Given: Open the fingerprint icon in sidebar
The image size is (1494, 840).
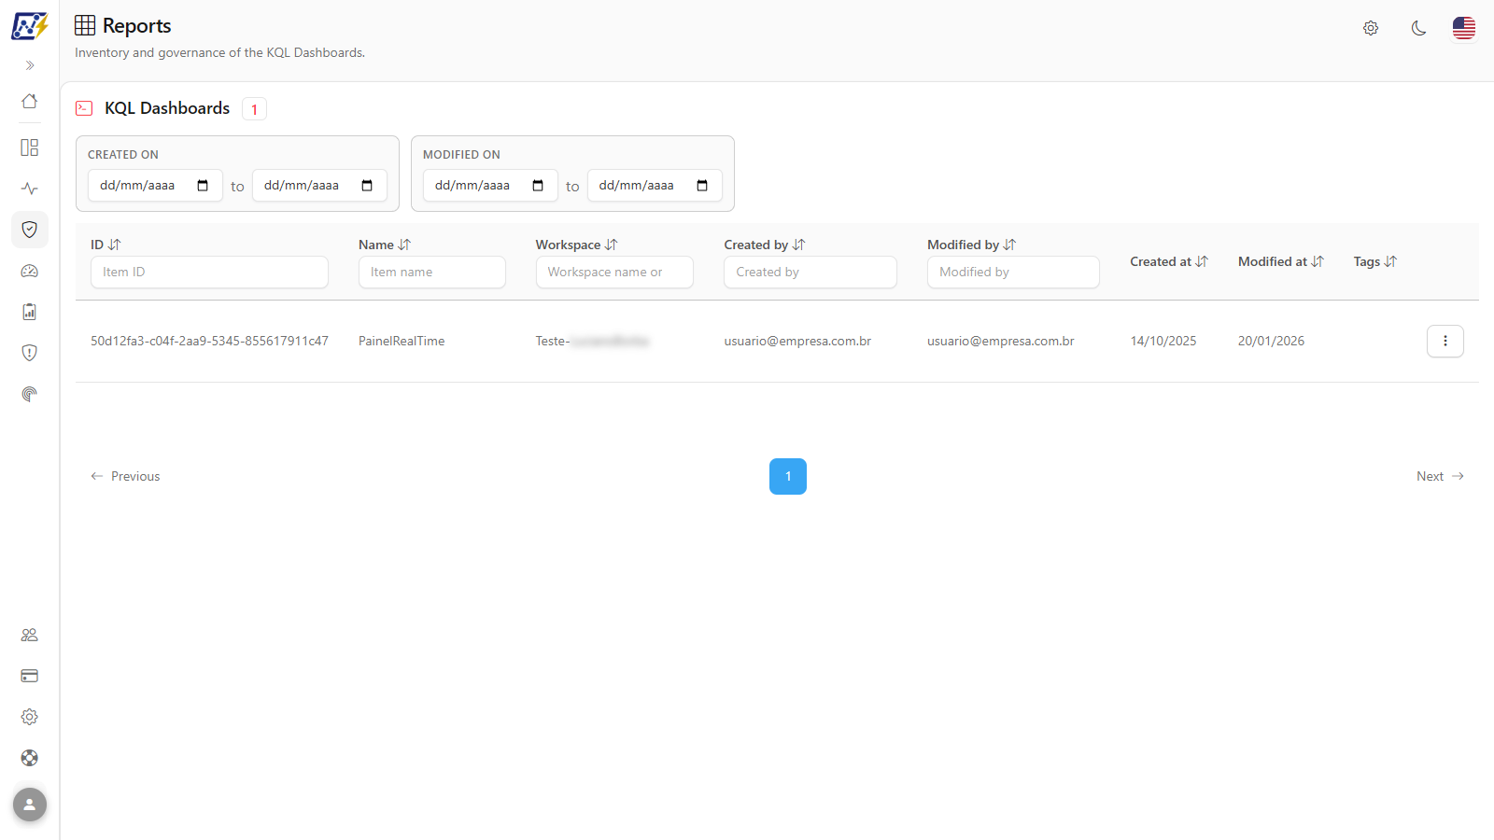Looking at the screenshot, I should click(30, 394).
